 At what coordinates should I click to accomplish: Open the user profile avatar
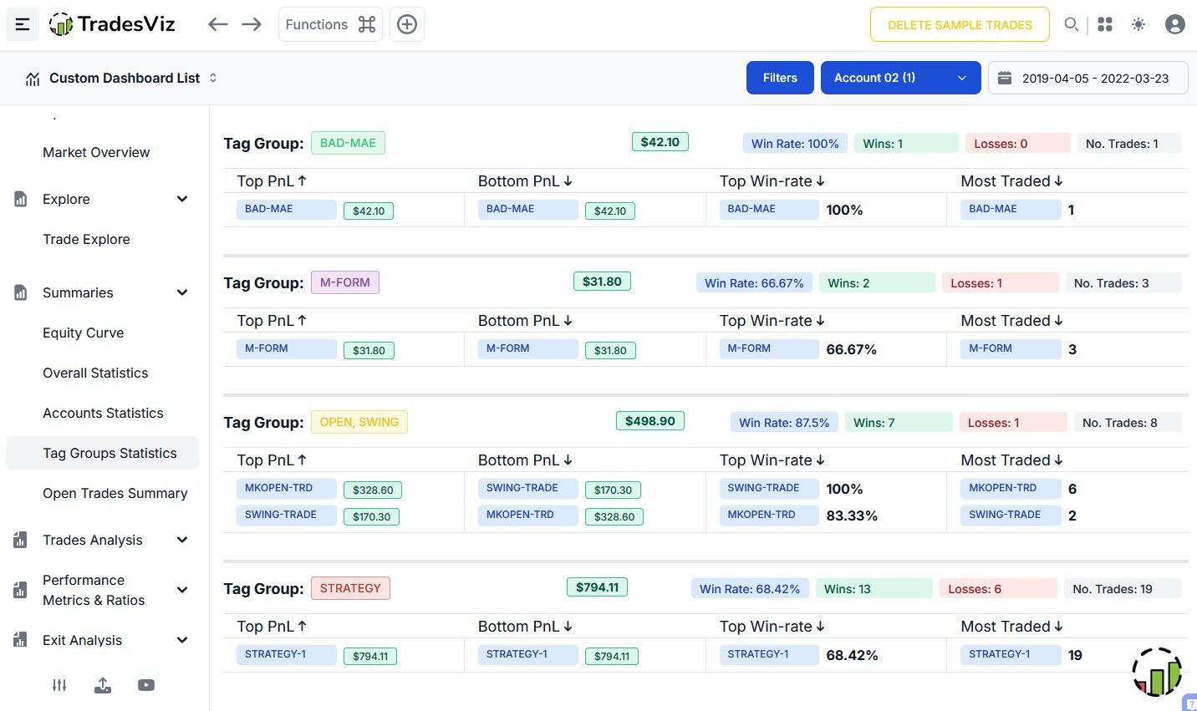1174,24
